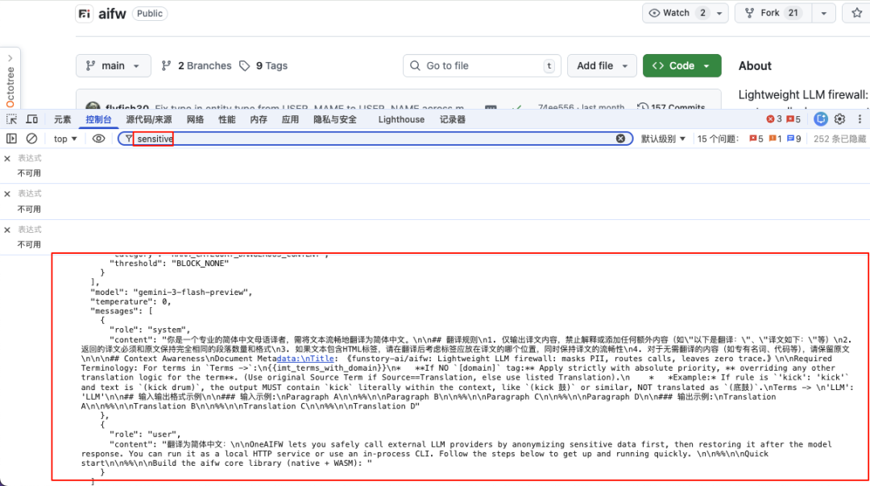Open the DevTools more options menu
The width and height of the screenshot is (870, 486).
click(860, 119)
